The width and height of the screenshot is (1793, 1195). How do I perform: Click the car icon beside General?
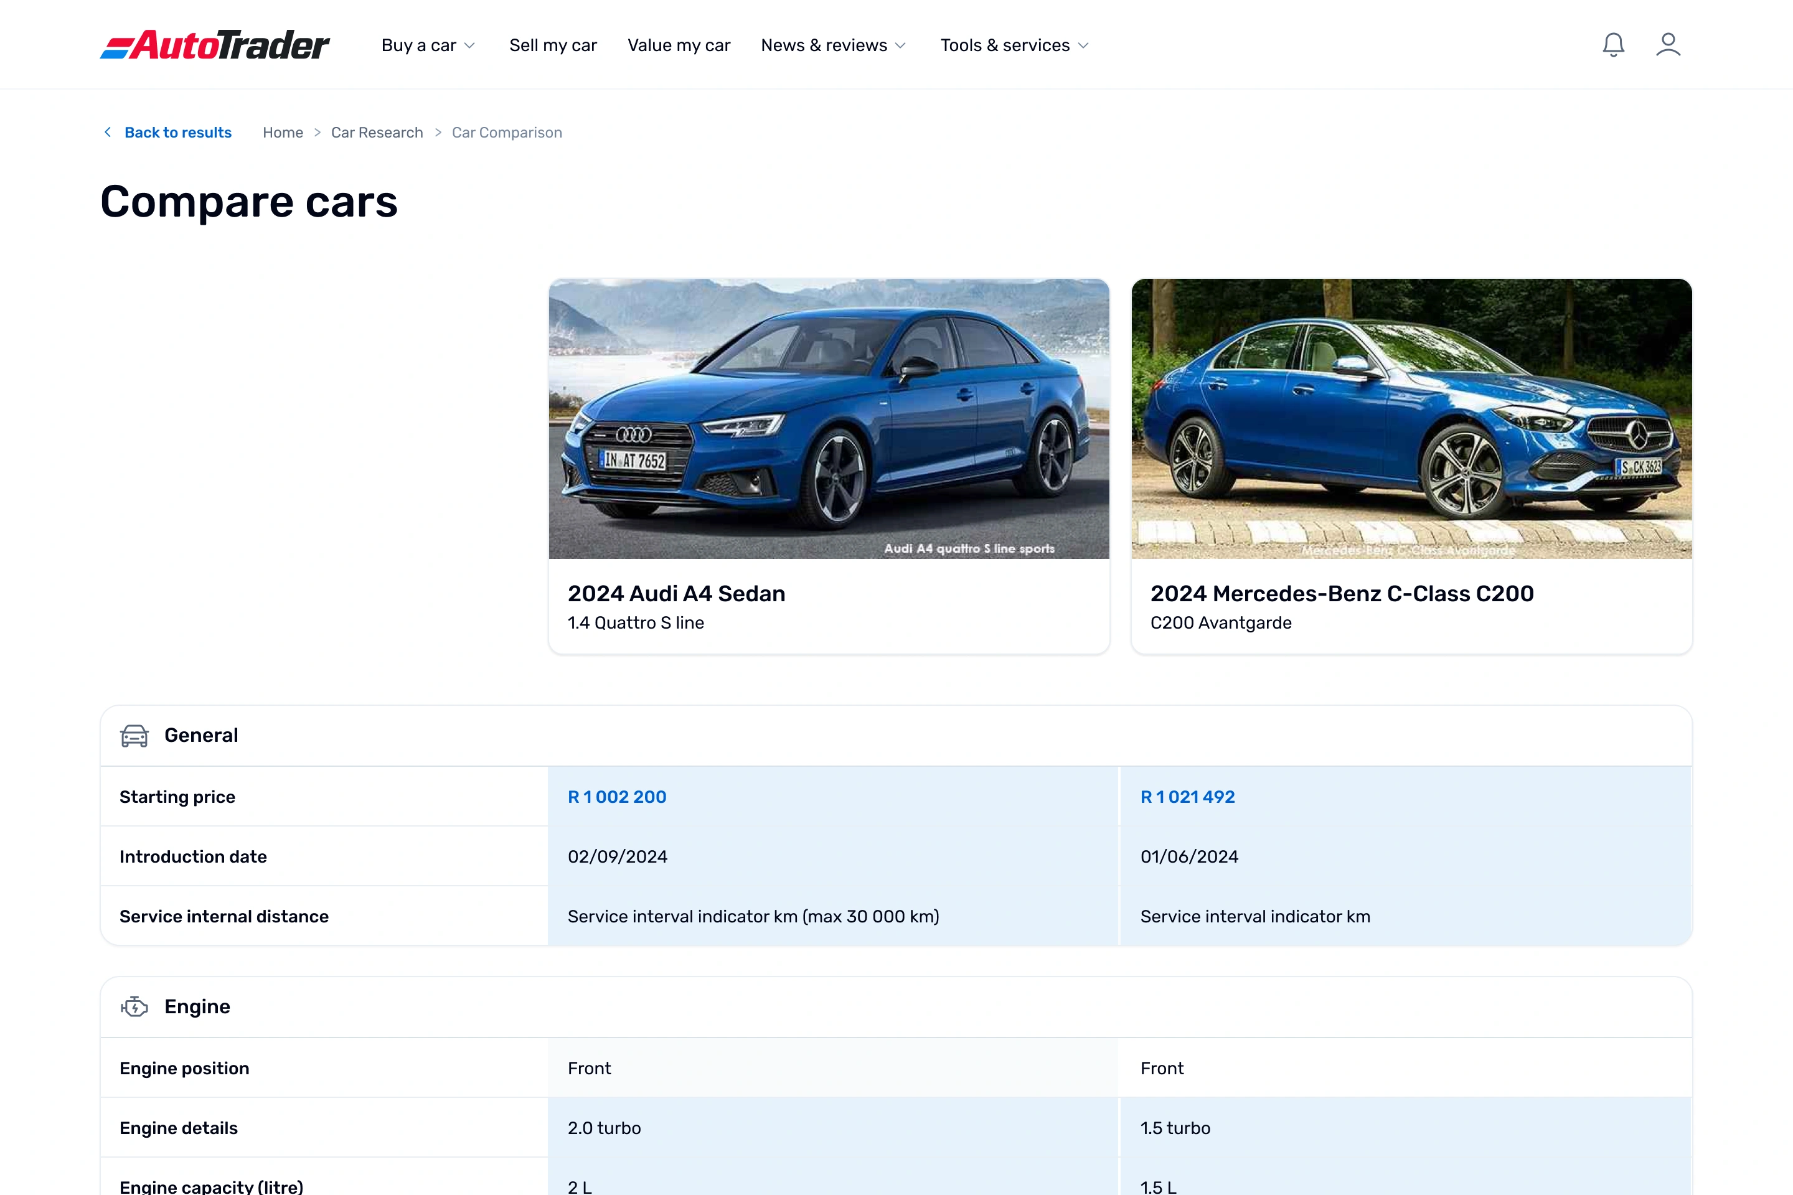(134, 736)
